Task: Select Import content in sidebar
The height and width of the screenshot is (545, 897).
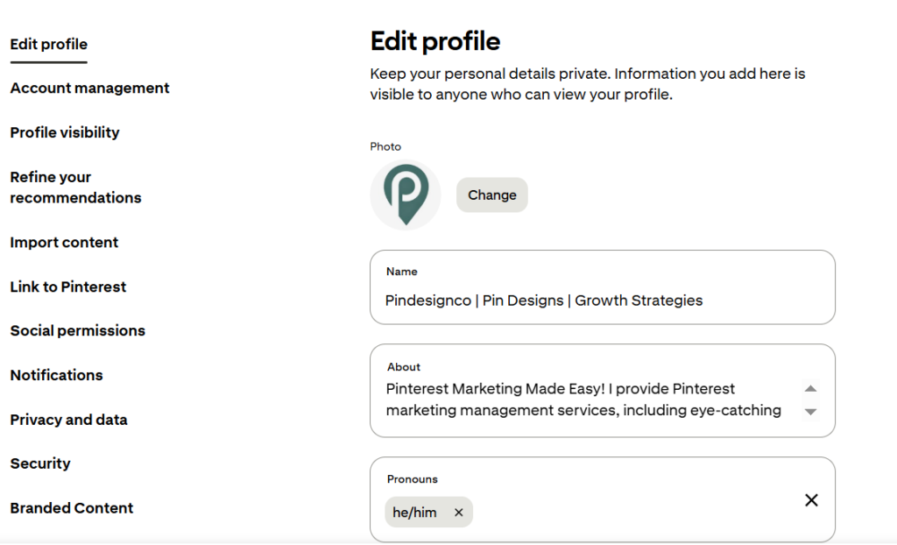Action: (64, 242)
